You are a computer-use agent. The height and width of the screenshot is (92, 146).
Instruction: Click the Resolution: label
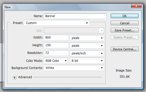pyautogui.click(x=35, y=53)
